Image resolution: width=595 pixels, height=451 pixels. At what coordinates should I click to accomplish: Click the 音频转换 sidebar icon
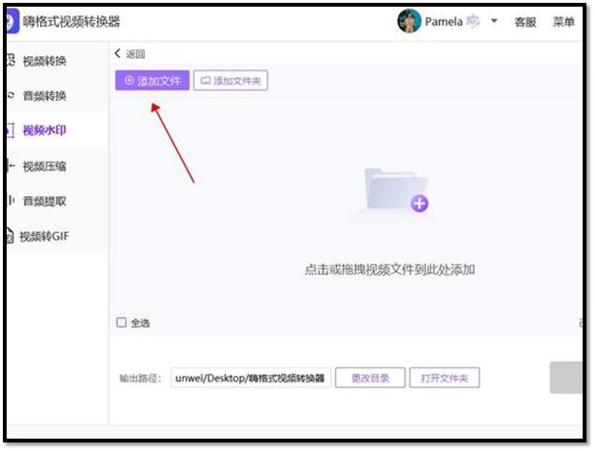click(10, 95)
